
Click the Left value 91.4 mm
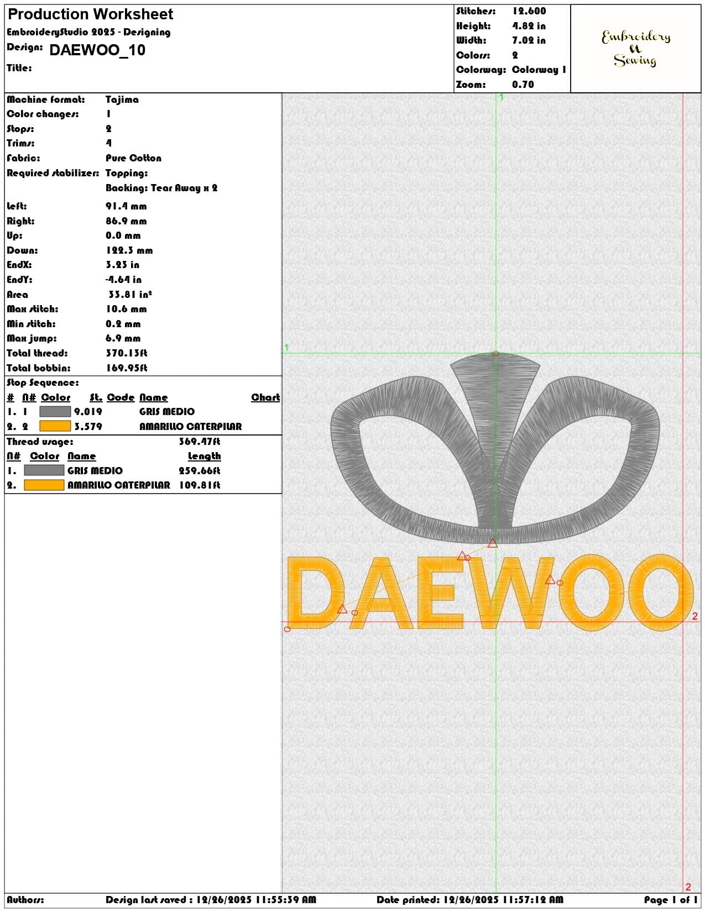pos(126,206)
